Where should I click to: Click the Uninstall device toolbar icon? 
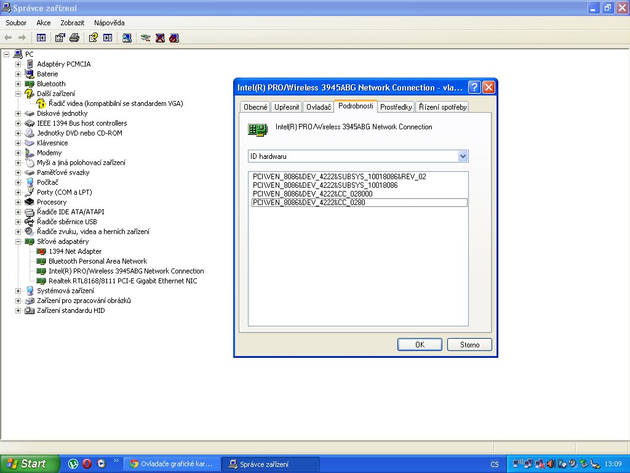[x=160, y=38]
